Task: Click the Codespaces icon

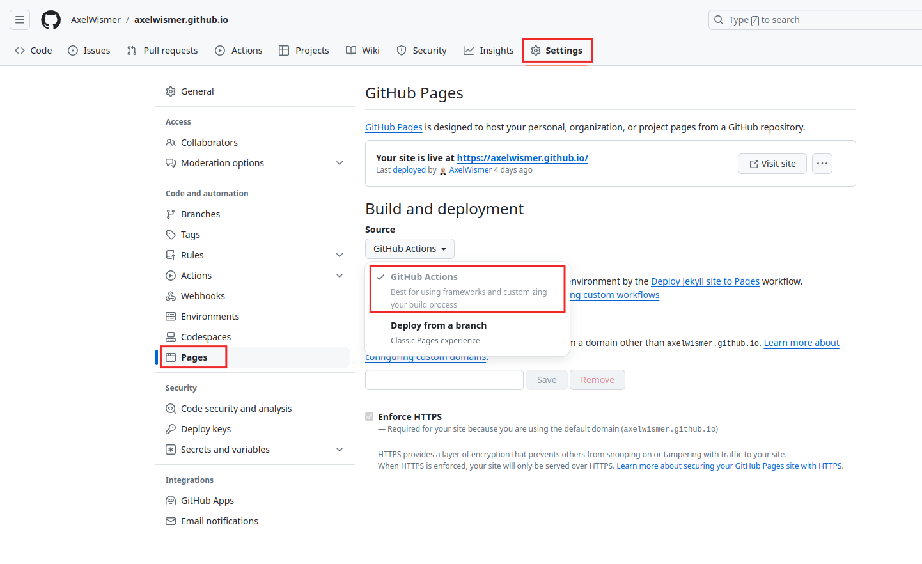Action: click(171, 337)
